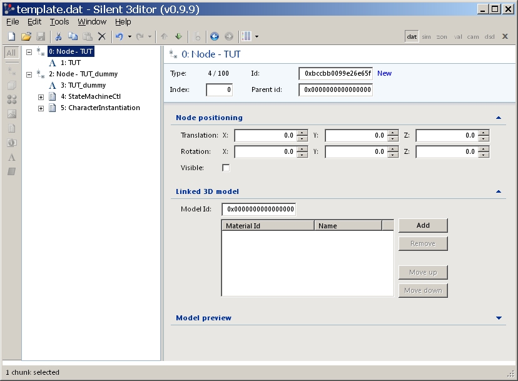Open the columns view dropdown arrow
The height and width of the screenshot is (381, 518).
point(256,36)
